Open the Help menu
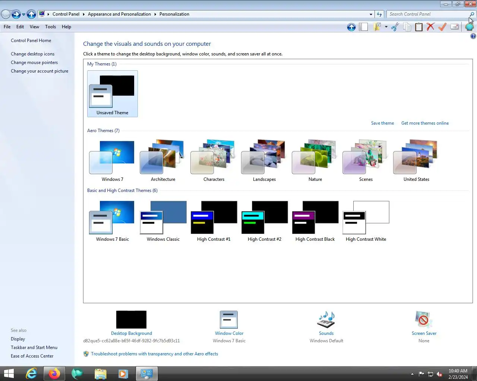Viewport: 477px width, 381px height. pos(66,27)
